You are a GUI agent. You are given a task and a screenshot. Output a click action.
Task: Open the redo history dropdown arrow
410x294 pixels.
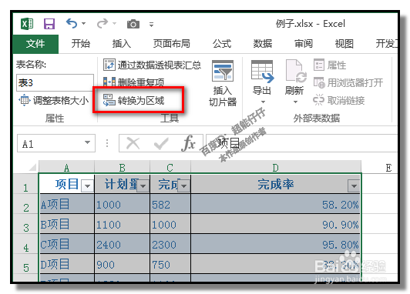(115, 24)
